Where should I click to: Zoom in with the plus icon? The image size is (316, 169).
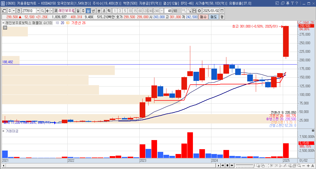308,166
